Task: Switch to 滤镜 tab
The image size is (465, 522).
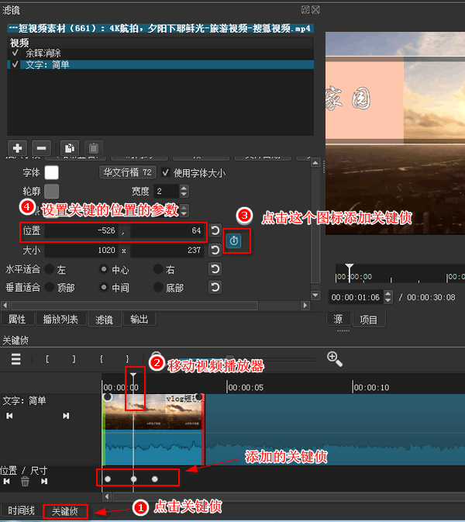Action: [x=104, y=320]
